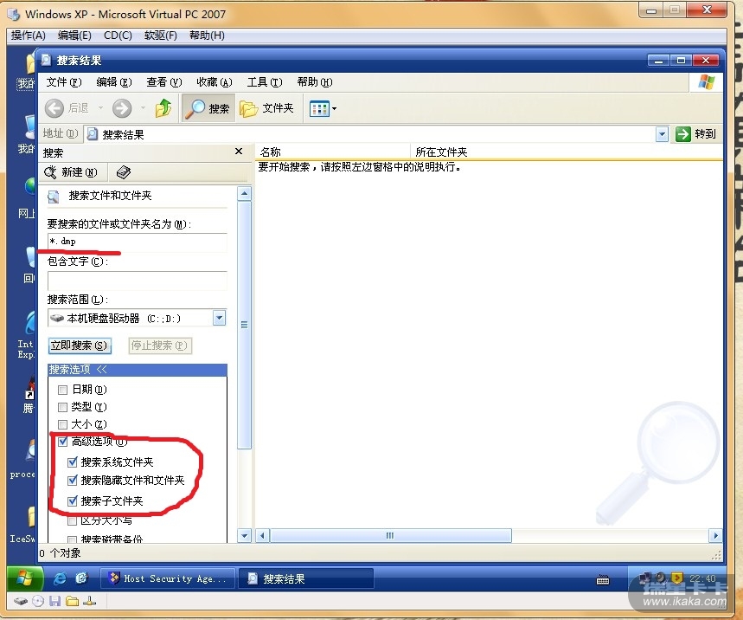Uncheck 搜索系统文件夹 checkbox
The height and width of the screenshot is (620, 743).
73,462
